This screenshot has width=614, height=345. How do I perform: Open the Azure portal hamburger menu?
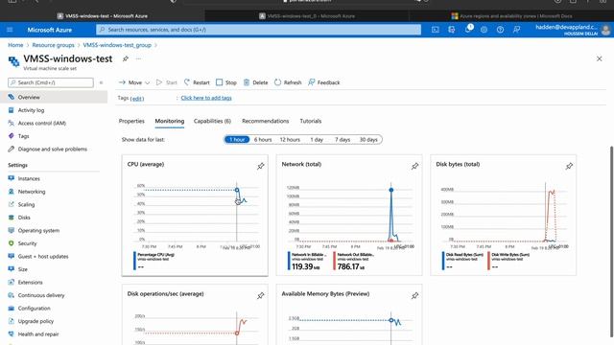10,30
